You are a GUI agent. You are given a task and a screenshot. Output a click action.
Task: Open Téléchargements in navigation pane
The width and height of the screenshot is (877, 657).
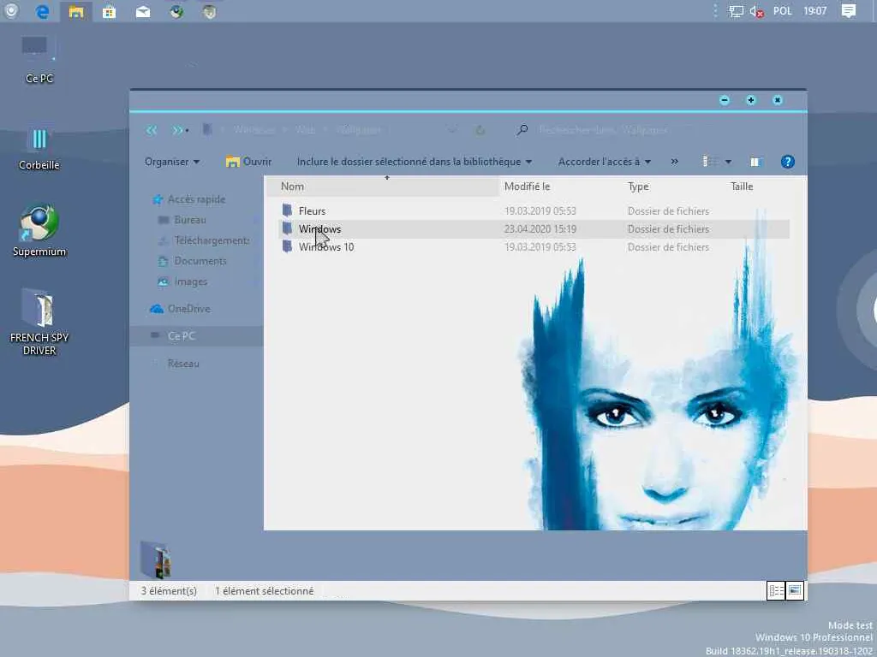point(204,240)
